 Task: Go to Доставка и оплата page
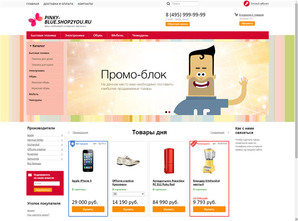coord(58,4)
